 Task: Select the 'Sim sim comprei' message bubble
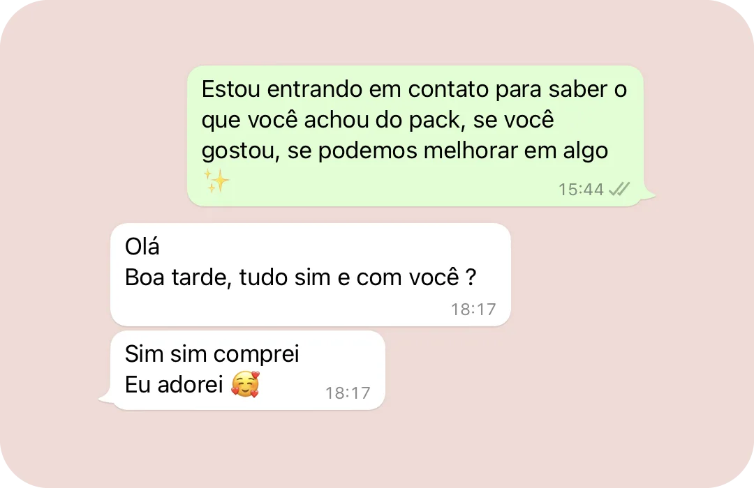(x=248, y=370)
